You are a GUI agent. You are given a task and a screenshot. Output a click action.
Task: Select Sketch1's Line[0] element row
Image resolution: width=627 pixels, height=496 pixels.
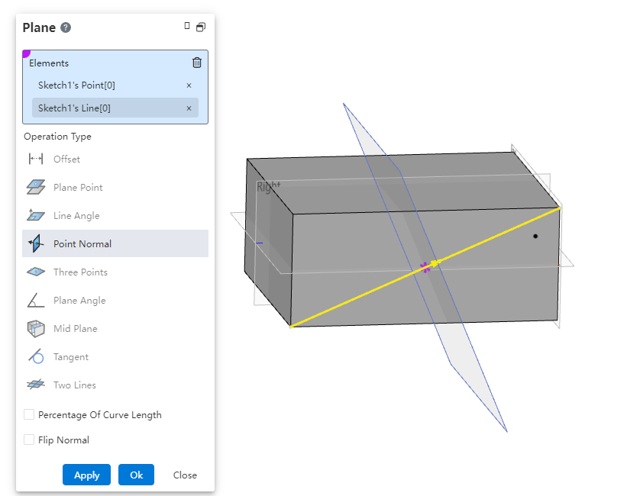coord(115,108)
